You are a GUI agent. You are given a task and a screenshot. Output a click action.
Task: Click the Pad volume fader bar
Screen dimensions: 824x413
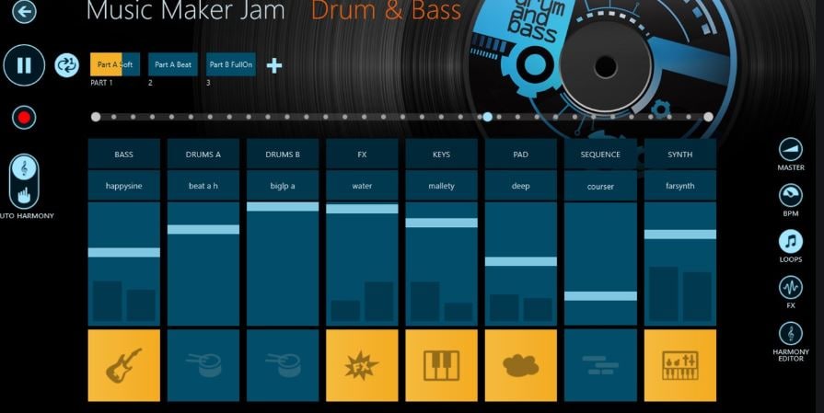[521, 261]
